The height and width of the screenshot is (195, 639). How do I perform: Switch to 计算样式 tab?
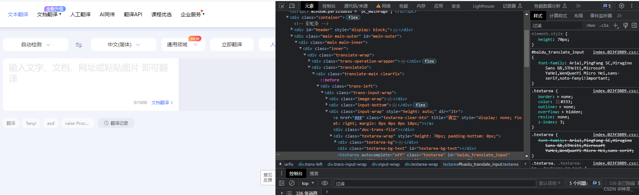(x=558, y=16)
